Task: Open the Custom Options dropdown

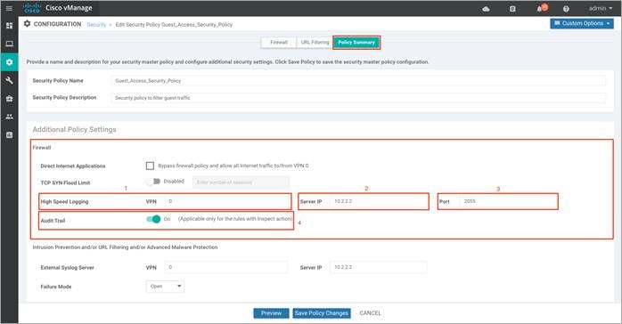Action: pos(582,23)
